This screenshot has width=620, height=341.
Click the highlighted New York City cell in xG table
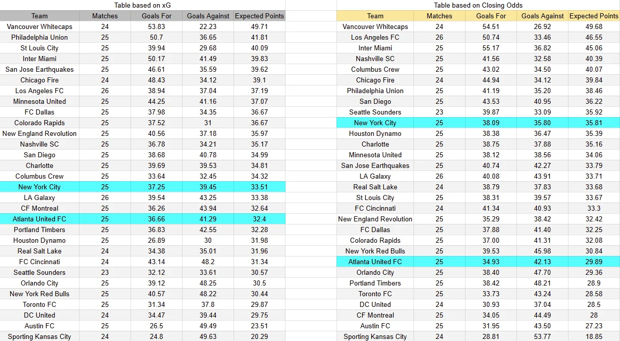(x=39, y=187)
